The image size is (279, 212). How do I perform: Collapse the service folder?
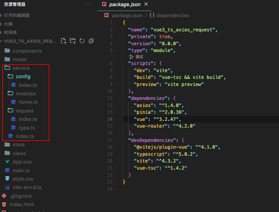(x=21, y=68)
